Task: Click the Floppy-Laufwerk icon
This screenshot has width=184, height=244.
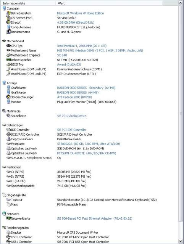Action: pyautogui.click(x=8, y=139)
